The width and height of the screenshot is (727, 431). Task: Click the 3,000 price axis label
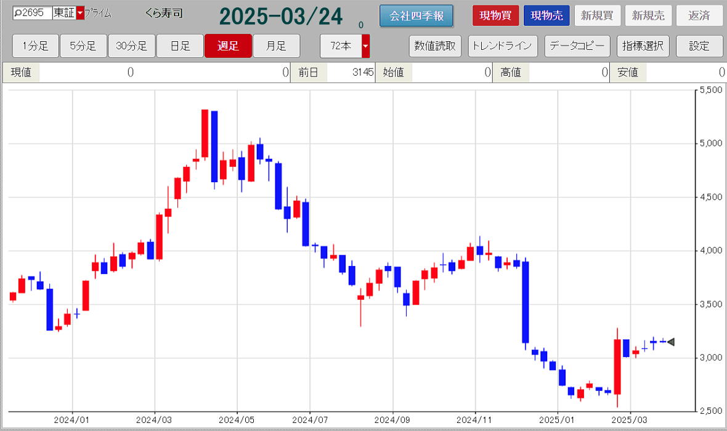(711, 357)
